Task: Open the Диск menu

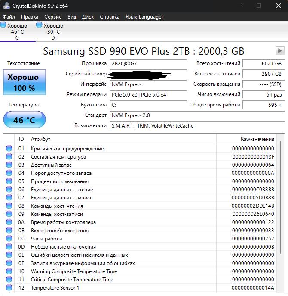Action: pyautogui.click(x=88, y=17)
